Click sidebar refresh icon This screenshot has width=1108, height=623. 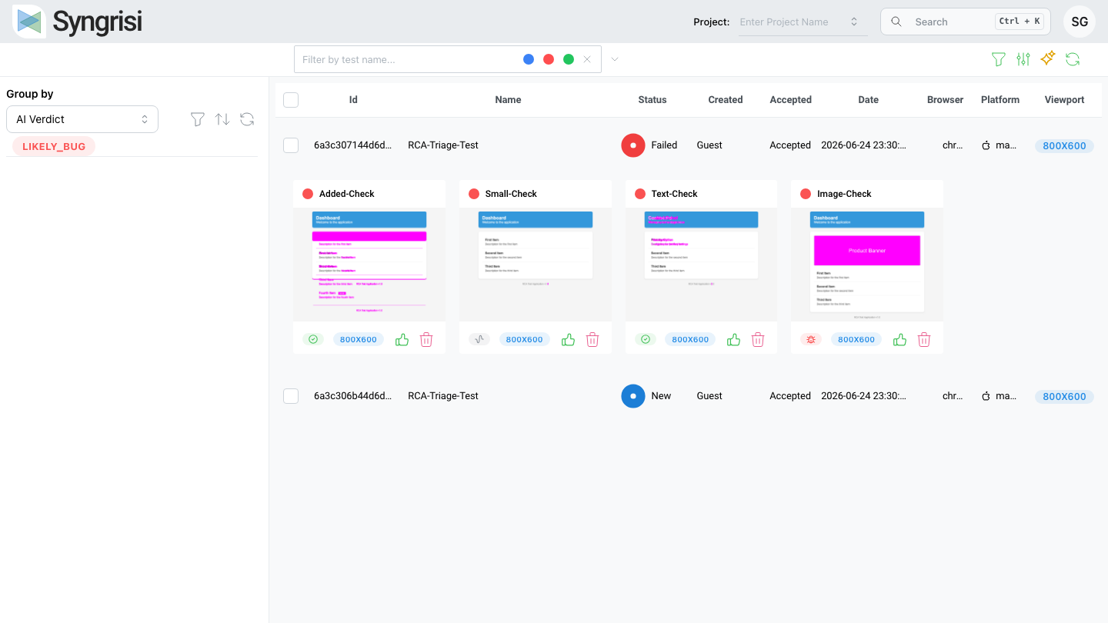[x=247, y=119]
